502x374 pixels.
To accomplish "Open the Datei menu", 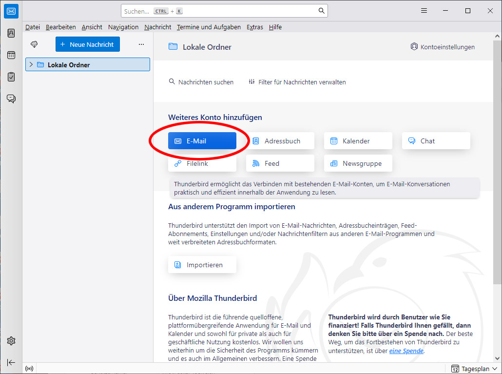I will coord(32,27).
